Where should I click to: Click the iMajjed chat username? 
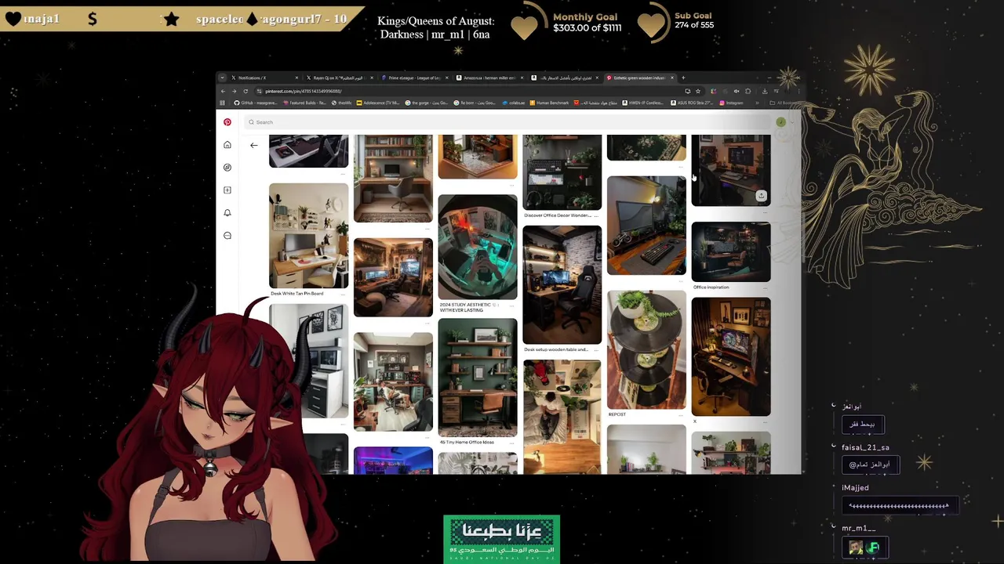855,488
